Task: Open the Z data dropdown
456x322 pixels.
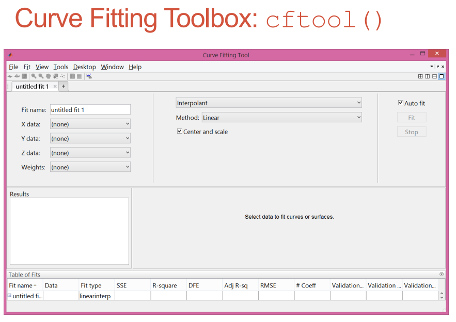Action: (90, 153)
